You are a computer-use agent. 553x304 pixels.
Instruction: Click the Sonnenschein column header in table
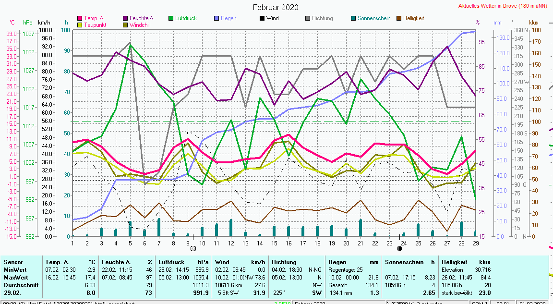(x=404, y=262)
